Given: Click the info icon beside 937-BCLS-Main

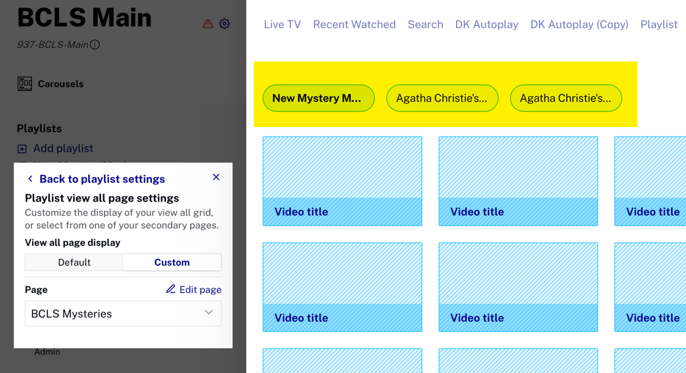Looking at the screenshot, I should click(x=95, y=44).
